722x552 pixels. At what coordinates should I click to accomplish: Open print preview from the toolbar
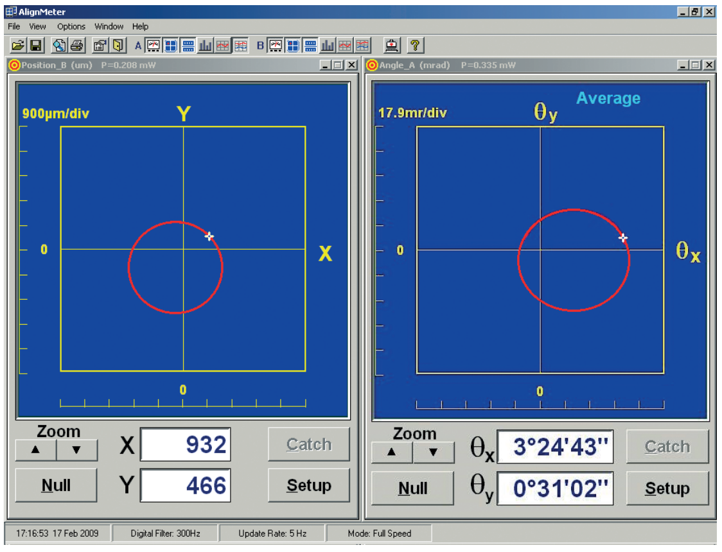coord(59,46)
